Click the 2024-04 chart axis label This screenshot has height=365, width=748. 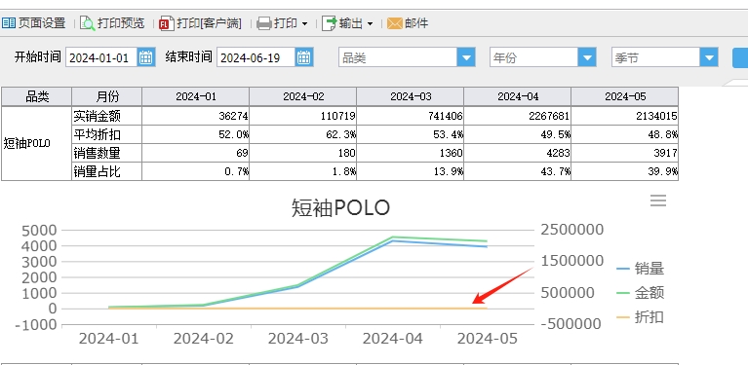point(393,339)
